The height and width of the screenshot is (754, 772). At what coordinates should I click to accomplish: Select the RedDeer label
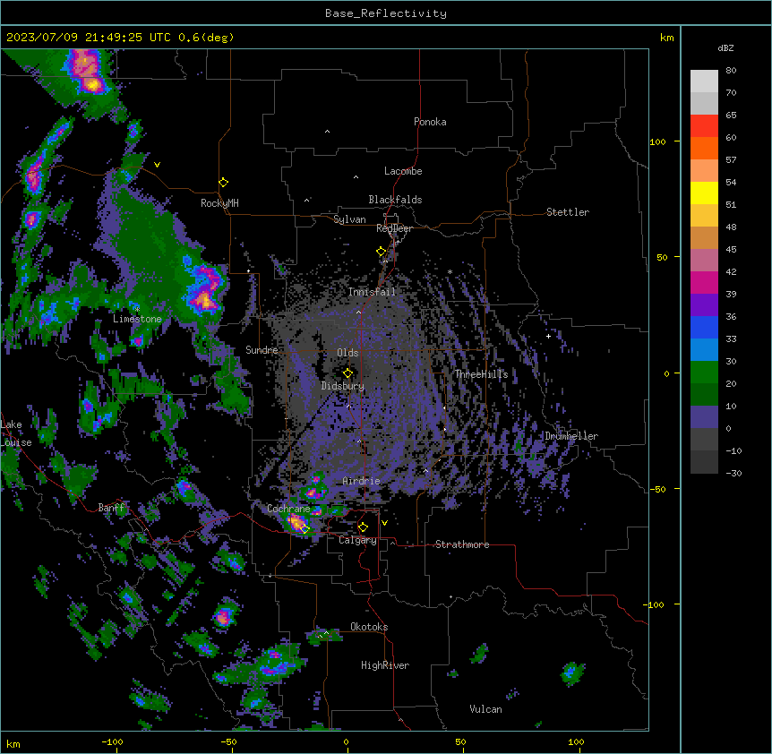(394, 228)
